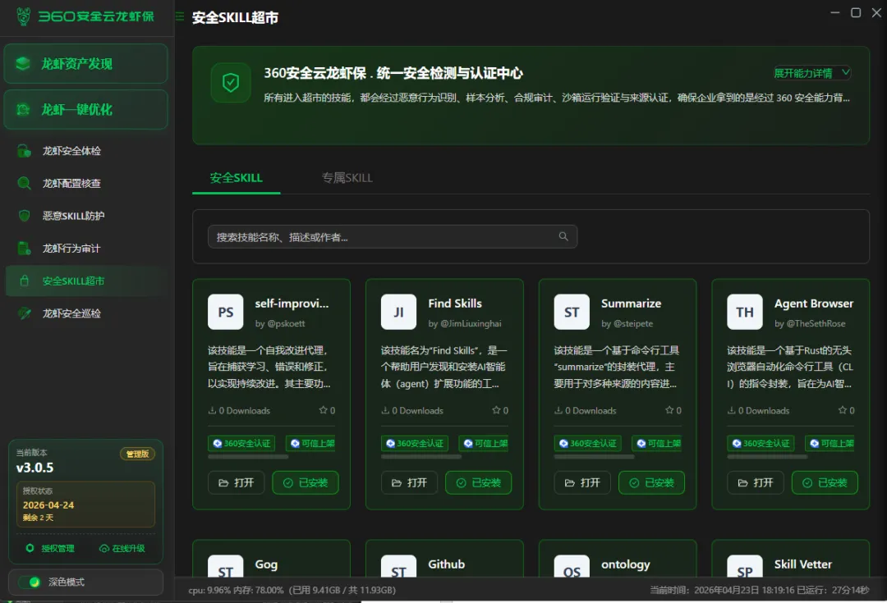
Task: Click the Gog skill card title
Action: coord(266,564)
